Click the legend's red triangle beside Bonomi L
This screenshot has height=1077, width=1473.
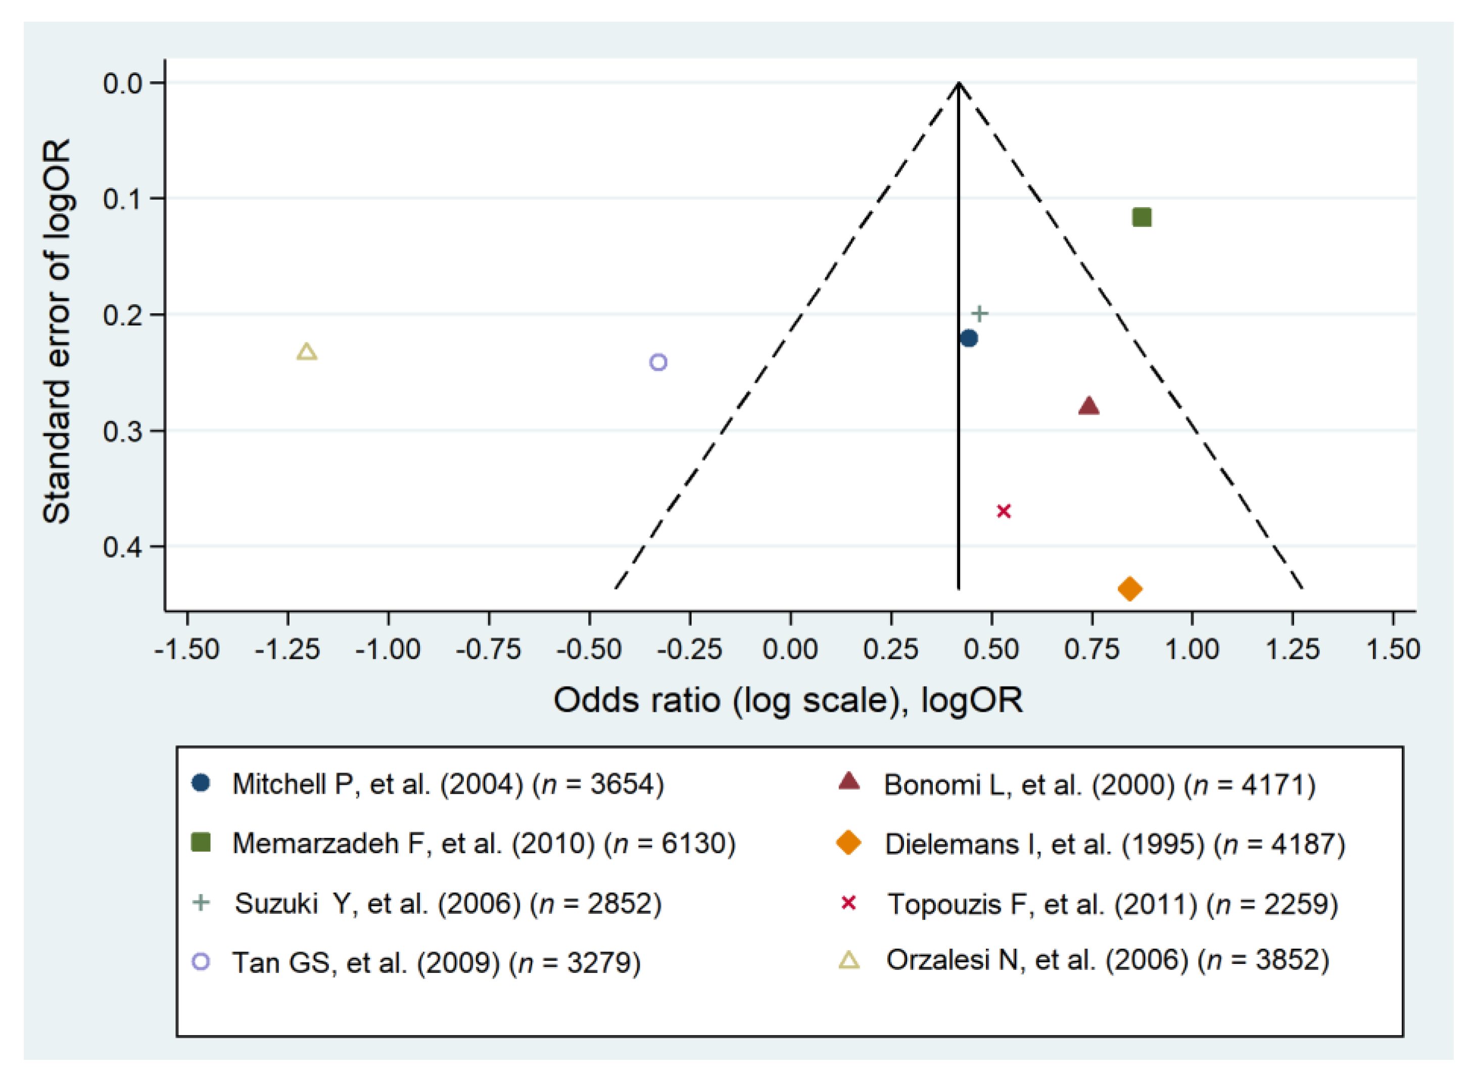pyautogui.click(x=848, y=781)
